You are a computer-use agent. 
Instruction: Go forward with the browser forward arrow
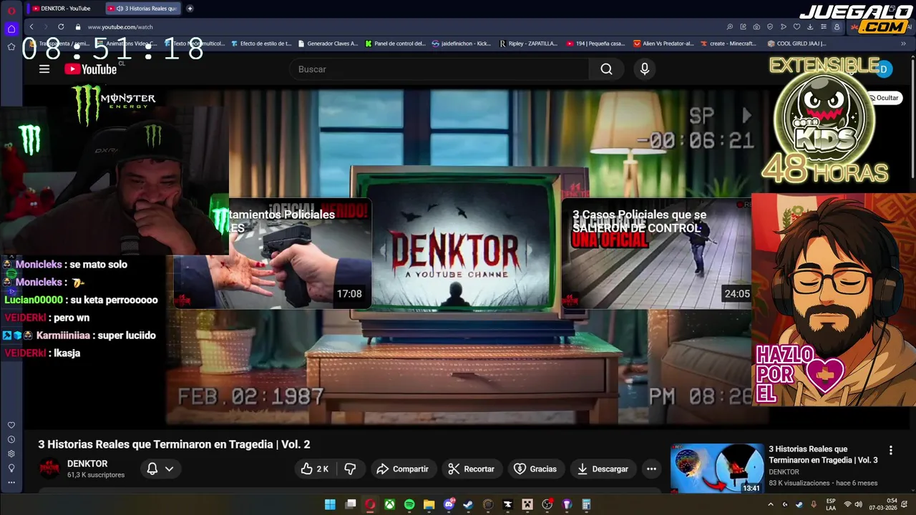pos(46,26)
